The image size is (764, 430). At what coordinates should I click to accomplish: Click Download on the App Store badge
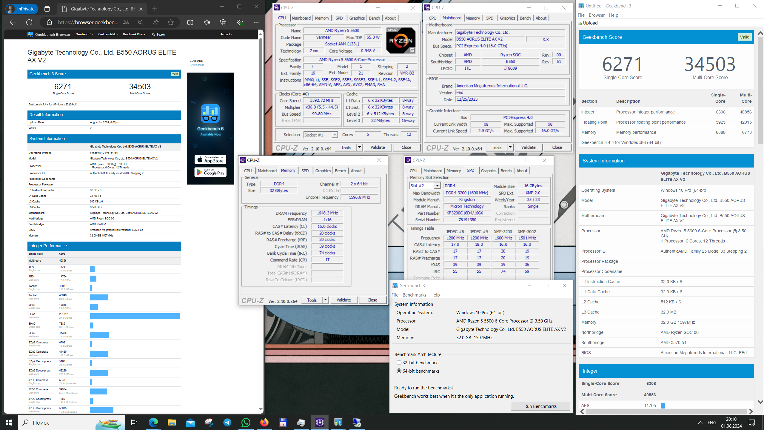(x=210, y=159)
